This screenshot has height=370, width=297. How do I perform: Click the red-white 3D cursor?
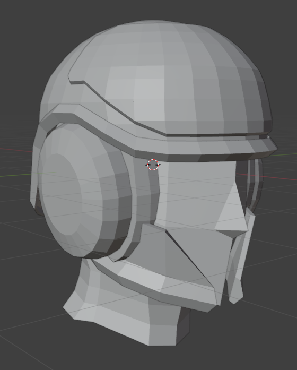(x=153, y=165)
